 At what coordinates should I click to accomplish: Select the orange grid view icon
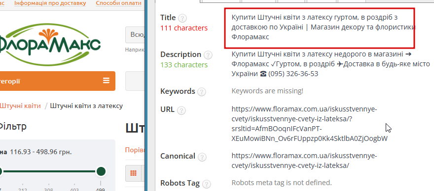pyautogui.click(x=134, y=173)
